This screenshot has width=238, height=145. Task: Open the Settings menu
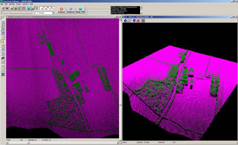12,4
